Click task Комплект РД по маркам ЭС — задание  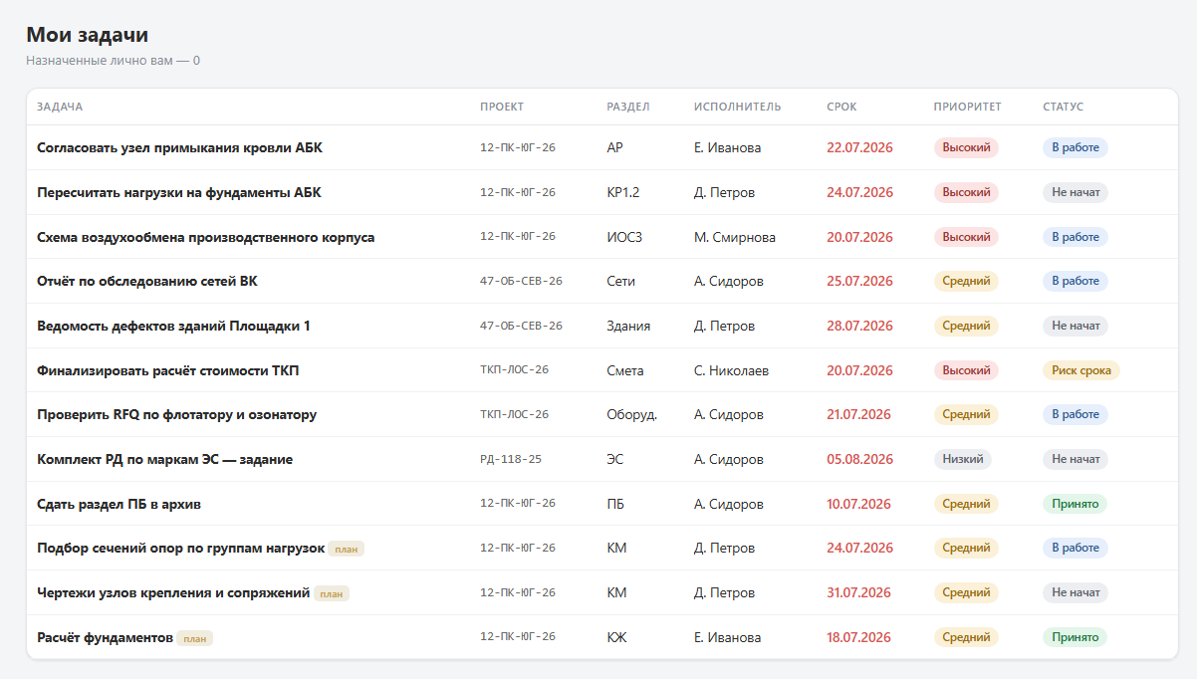(164, 459)
